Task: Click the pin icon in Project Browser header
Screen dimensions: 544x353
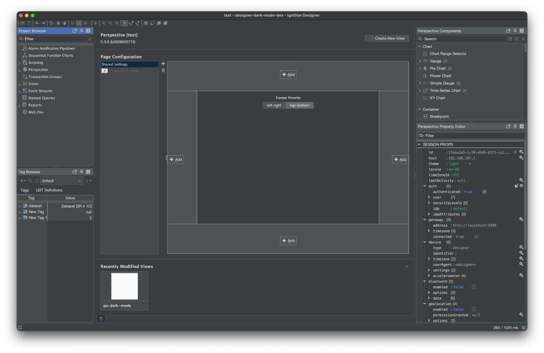Action: [82, 31]
